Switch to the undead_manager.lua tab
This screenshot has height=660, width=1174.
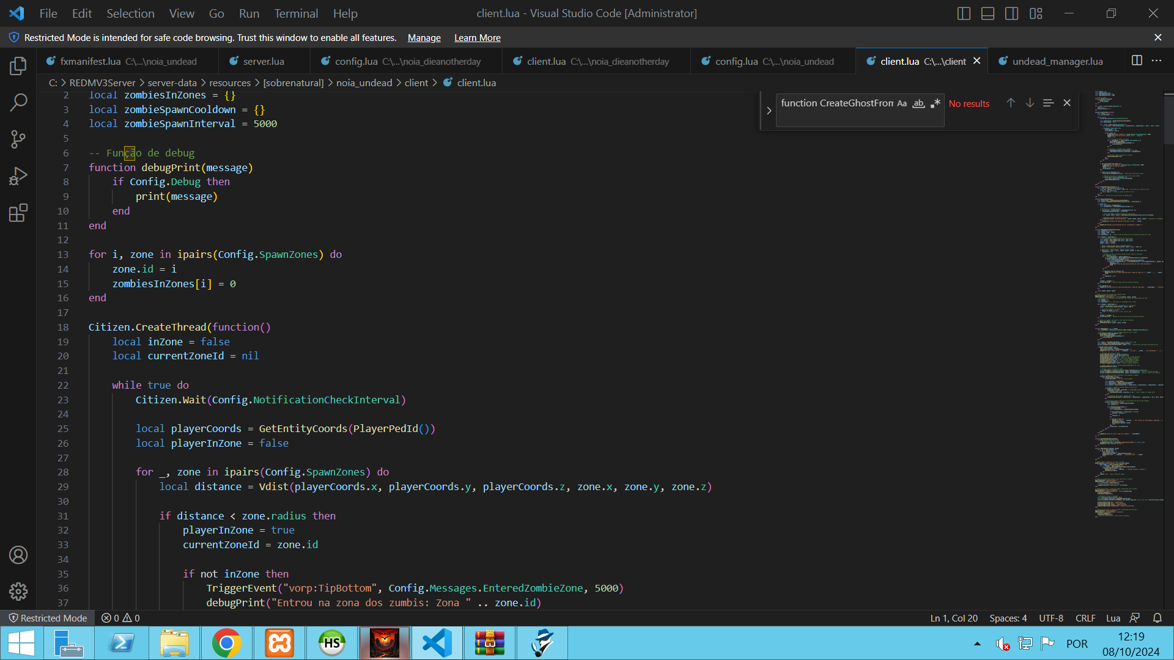[1057, 61]
